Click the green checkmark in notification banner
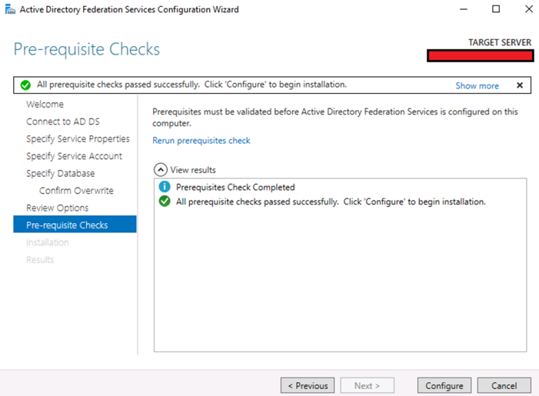Image resolution: width=539 pixels, height=396 pixels. tap(25, 85)
